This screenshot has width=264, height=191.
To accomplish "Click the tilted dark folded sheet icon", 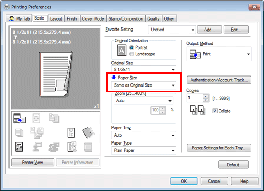I will 88,133.
